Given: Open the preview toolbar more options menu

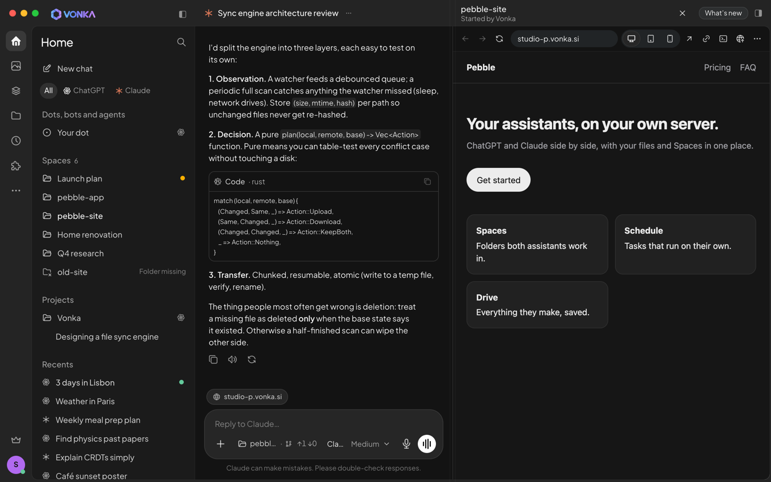Looking at the screenshot, I should pyautogui.click(x=757, y=39).
